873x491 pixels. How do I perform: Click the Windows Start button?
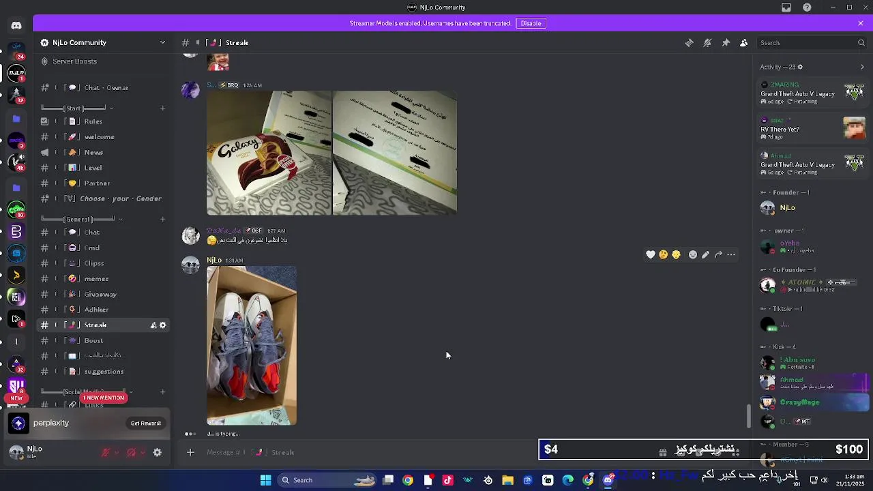265,480
